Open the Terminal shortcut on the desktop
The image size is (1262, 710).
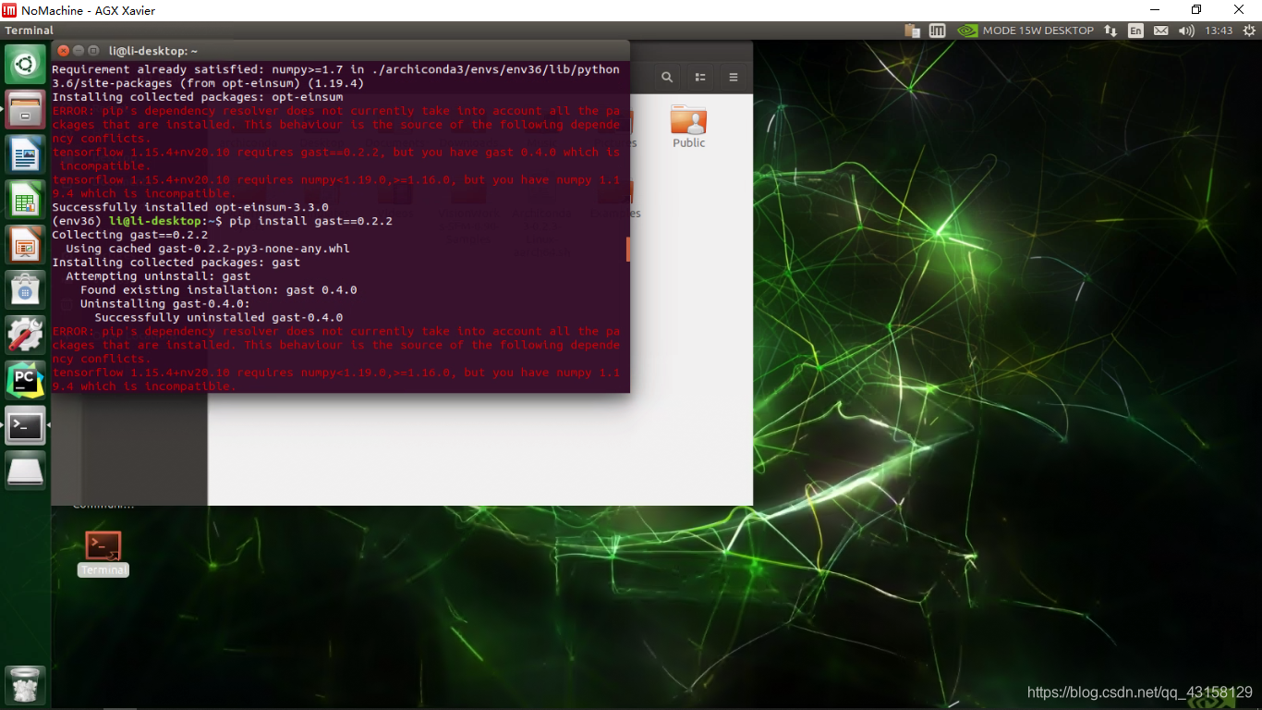[x=103, y=545]
